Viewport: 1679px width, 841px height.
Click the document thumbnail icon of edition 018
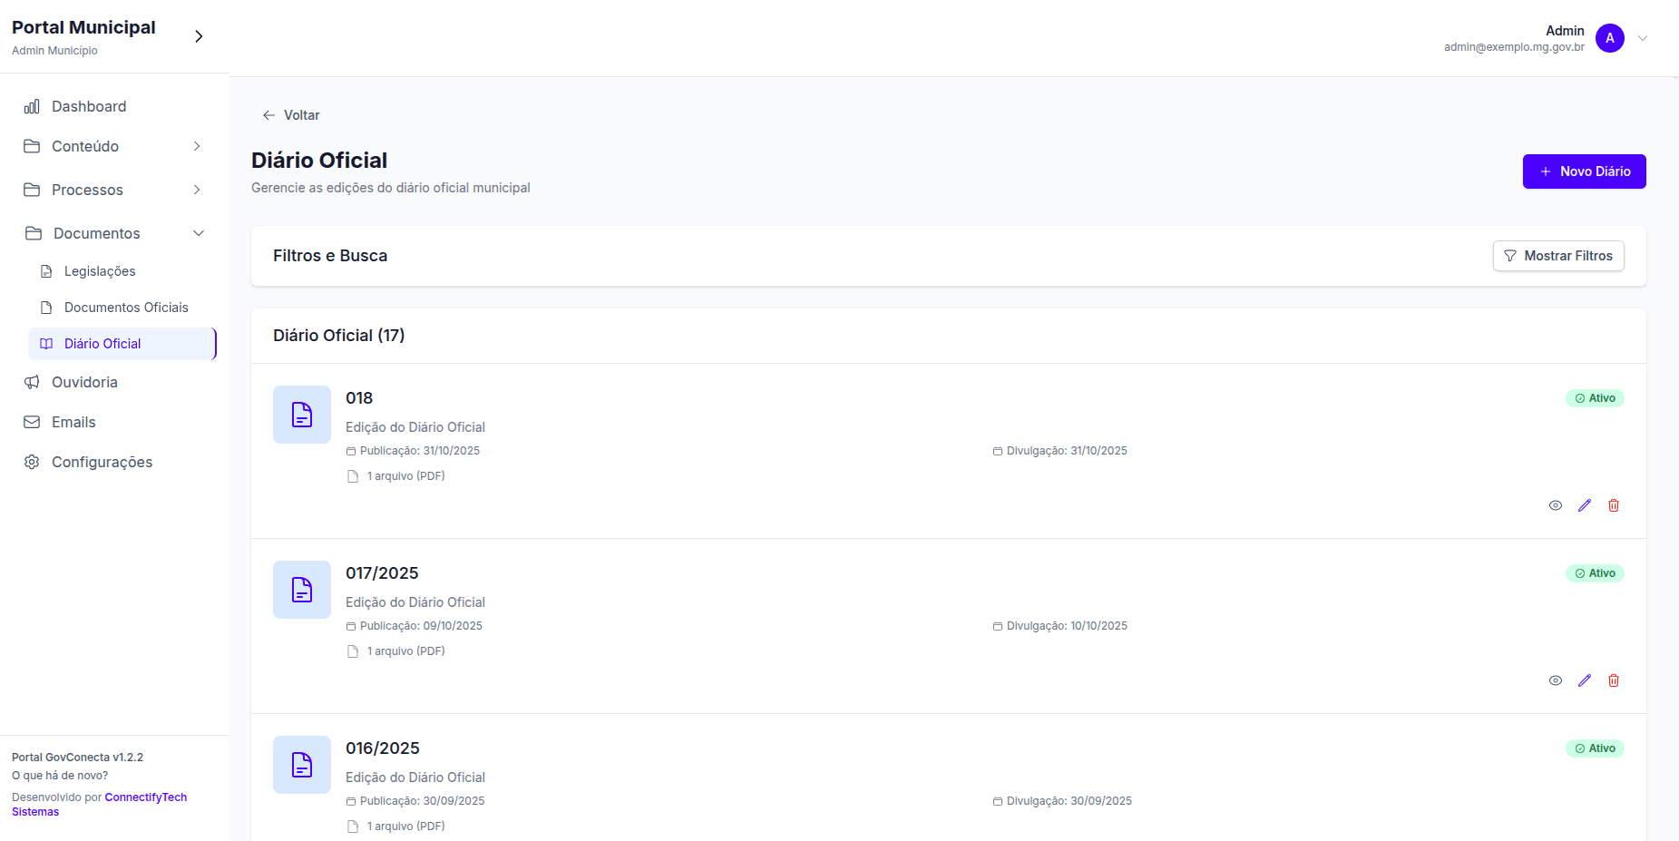[301, 415]
